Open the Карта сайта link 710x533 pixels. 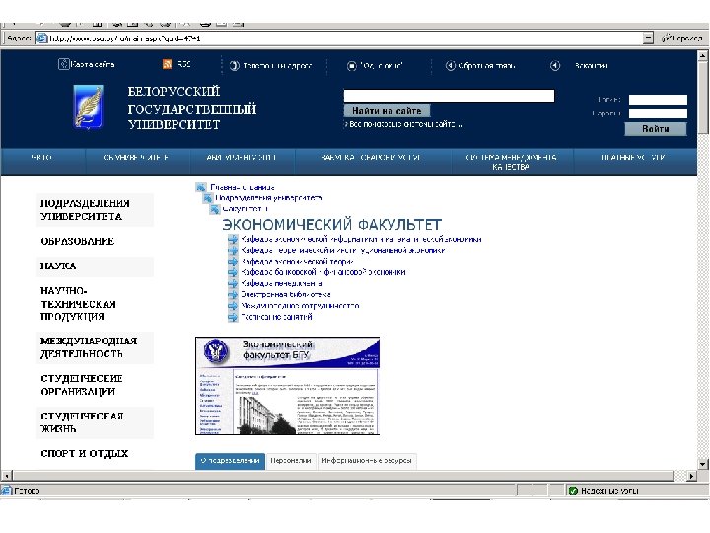[x=93, y=65]
